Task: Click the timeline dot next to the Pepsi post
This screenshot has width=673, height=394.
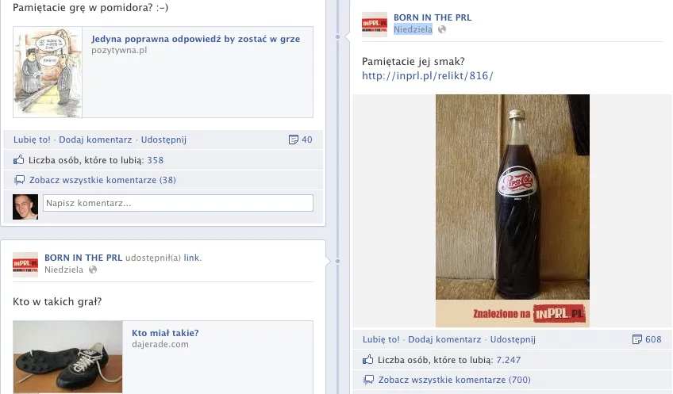Action: 337,37
